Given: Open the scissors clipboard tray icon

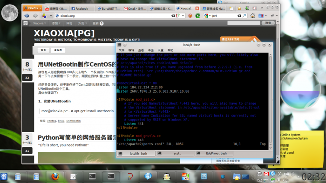Looking at the screenshot, I should point(279,174).
